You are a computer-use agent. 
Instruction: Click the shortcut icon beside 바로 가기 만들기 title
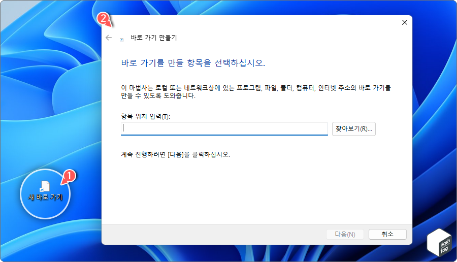[x=121, y=40]
